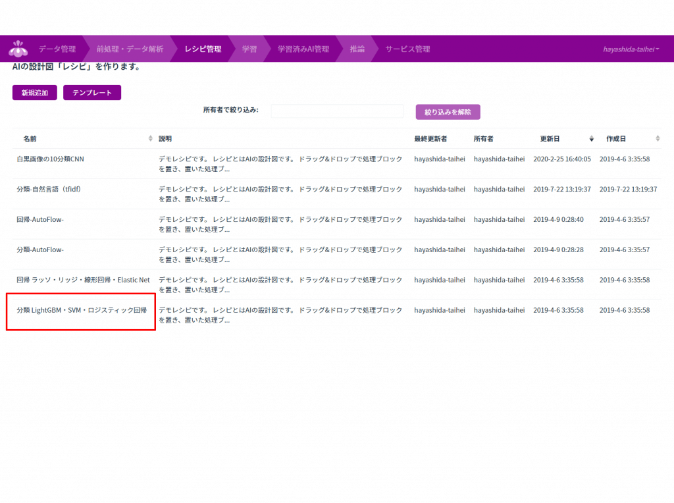674x503 pixels.
Task: Open recipe 白黒画像の10分類CNN
Action: [51, 159]
